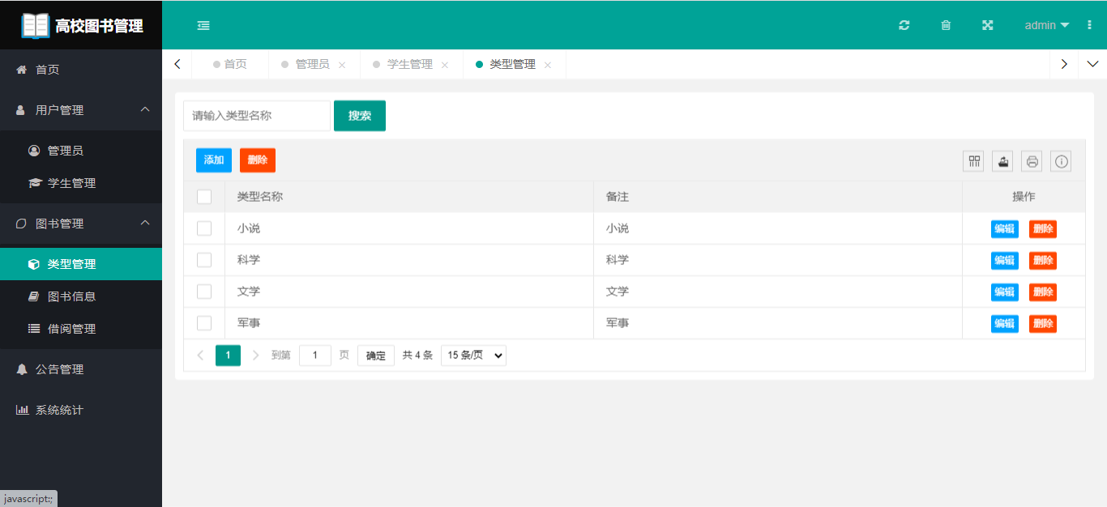Click the book logo next to 高校图书管理

(35, 25)
